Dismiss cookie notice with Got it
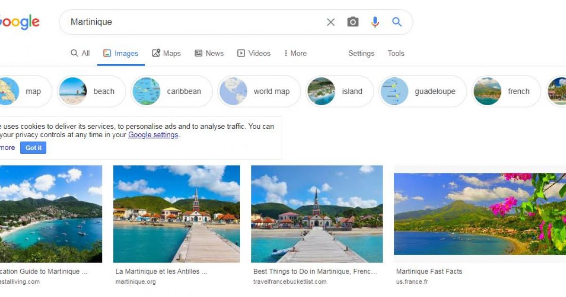This screenshot has height=297, width=566. (33, 148)
